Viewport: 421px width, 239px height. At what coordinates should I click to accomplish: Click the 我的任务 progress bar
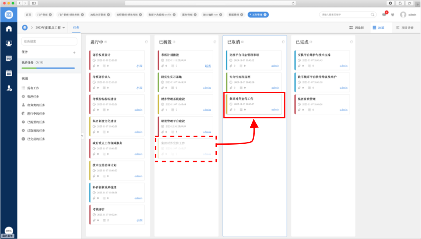(48, 68)
